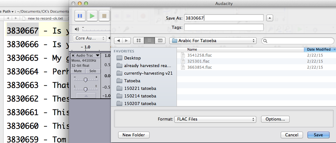Close the audio track with X button
Image resolution: width=336 pixels, height=143 pixels.
point(73,56)
